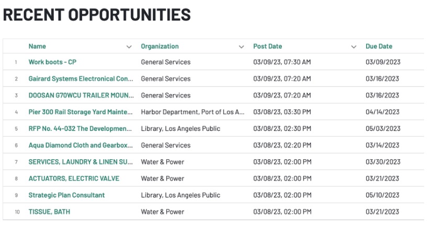Click the 05/10/2023 due date cell

click(x=383, y=195)
